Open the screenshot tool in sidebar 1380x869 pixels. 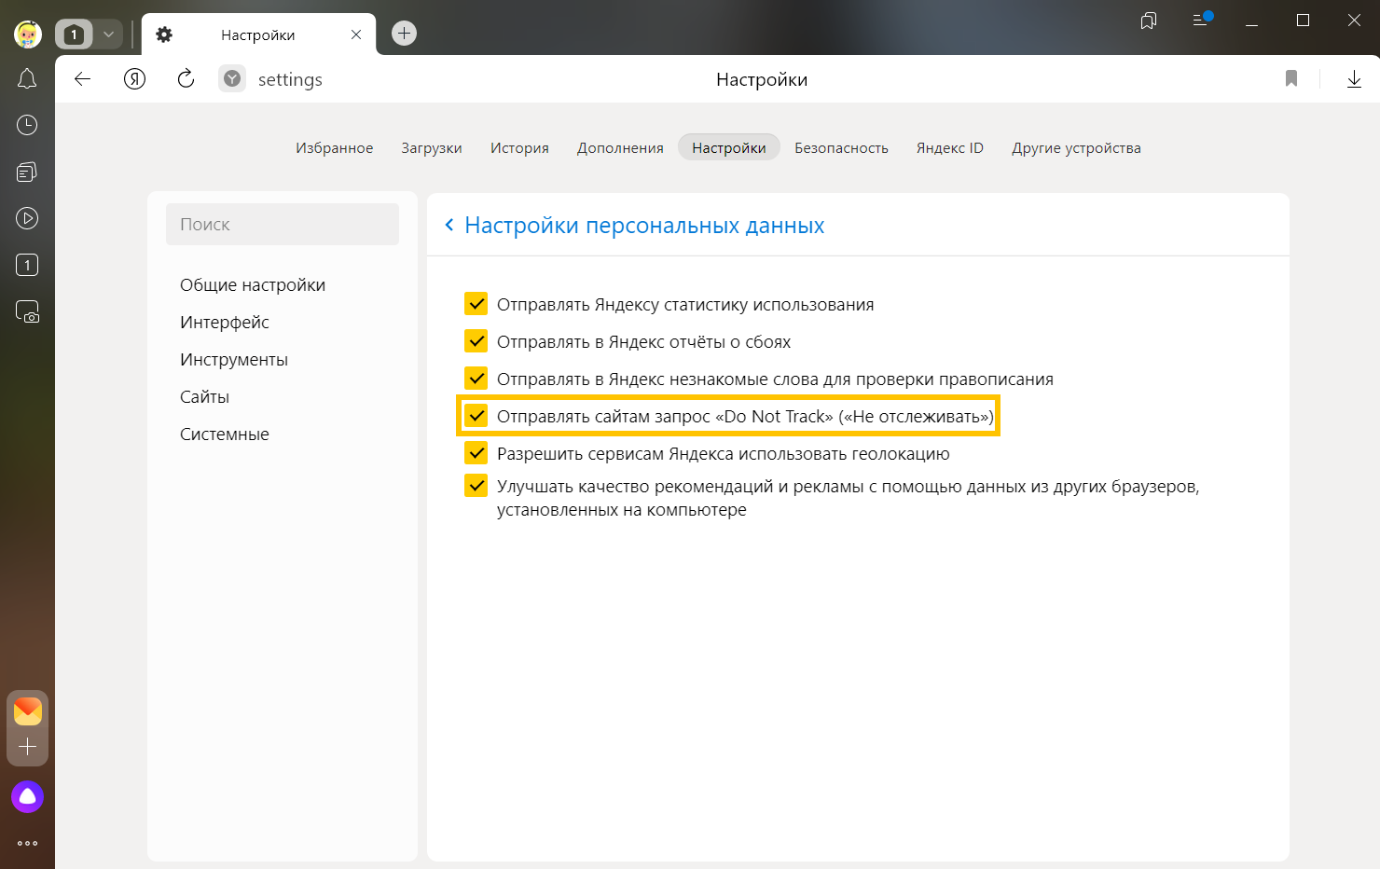[27, 311]
